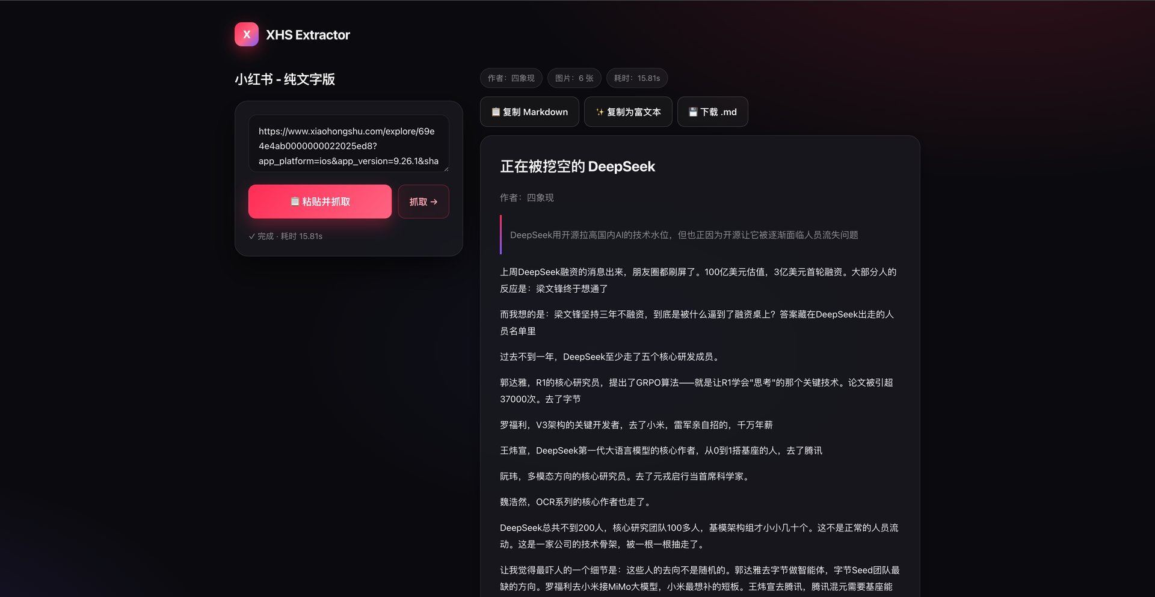The width and height of the screenshot is (1155, 597).
Task: Click the paragraph starting 阮玮, 多模态方向
Action: pos(626,477)
